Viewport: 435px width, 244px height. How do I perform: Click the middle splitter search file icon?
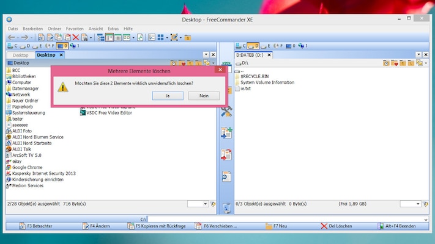[x=226, y=176]
